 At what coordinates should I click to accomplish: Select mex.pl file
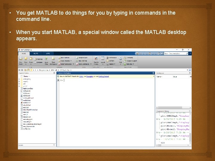click(25, 114)
